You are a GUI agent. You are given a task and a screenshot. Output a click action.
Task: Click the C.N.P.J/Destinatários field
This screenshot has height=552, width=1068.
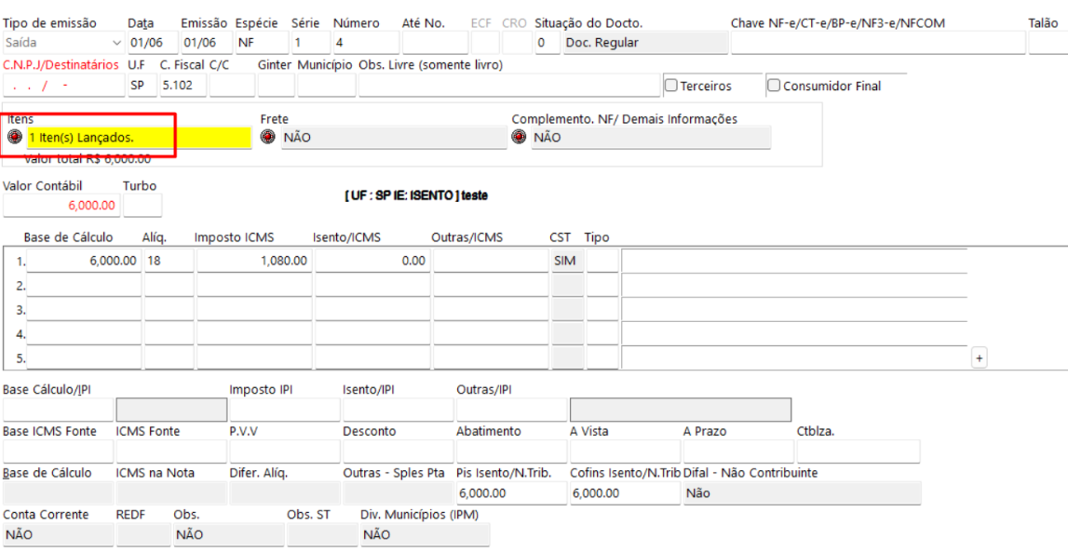point(63,86)
